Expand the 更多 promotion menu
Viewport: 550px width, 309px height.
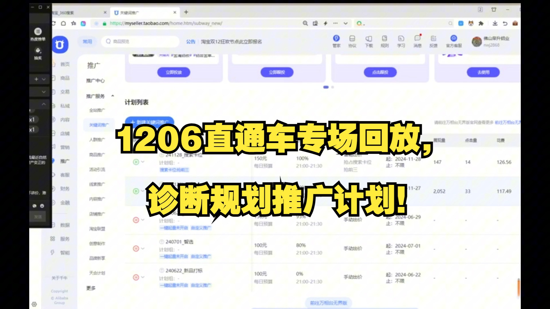click(x=91, y=288)
